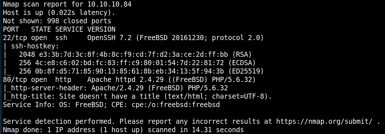Click the PORT column header
Viewport: 385px width, 134px height.
11,29
